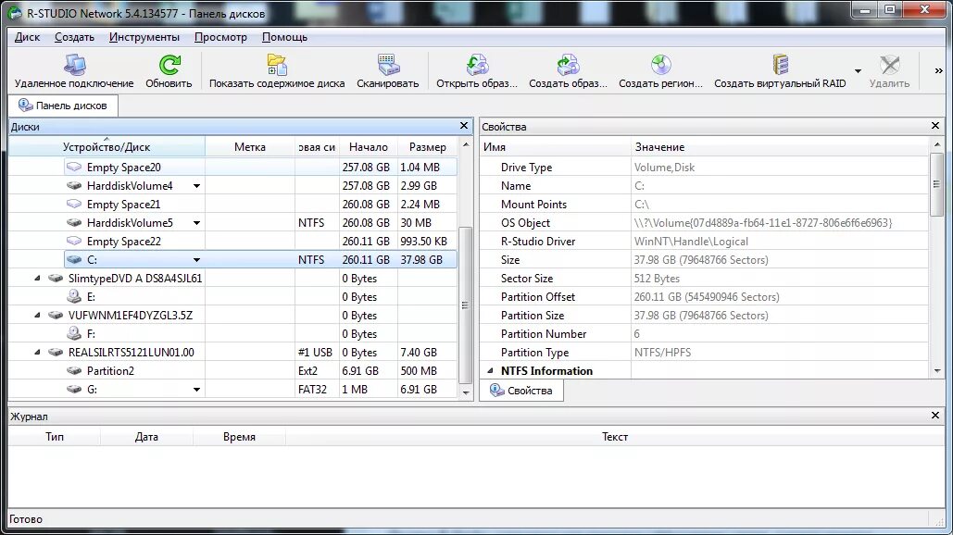Click the Удалить delete icon
The height and width of the screenshot is (535, 953).
tap(889, 65)
